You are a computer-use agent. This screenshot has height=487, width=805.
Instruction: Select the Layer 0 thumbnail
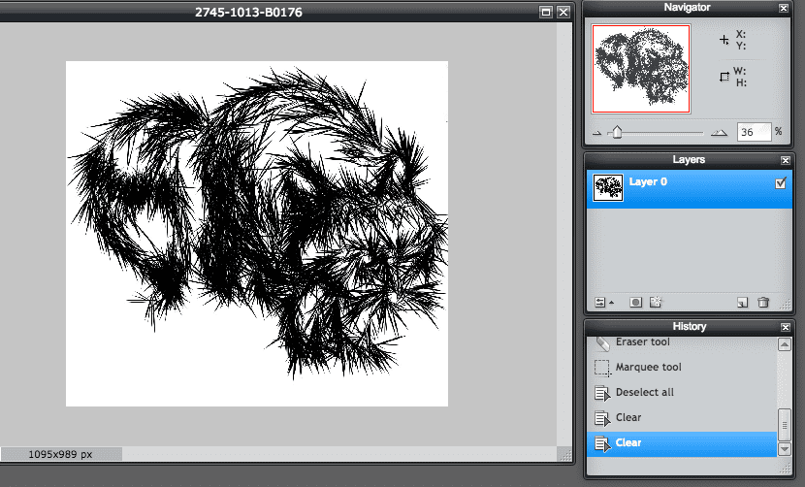coord(608,188)
